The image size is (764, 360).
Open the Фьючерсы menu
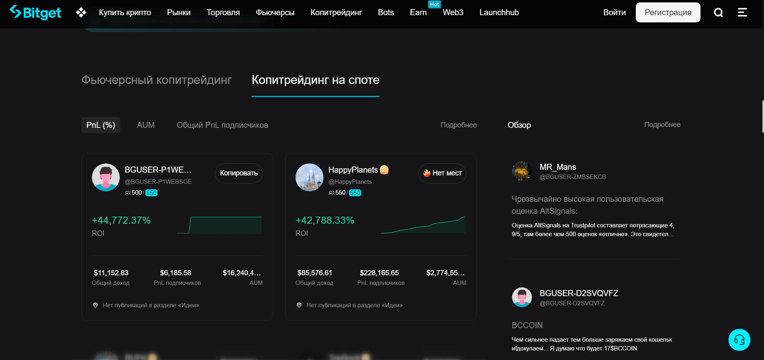coord(275,12)
